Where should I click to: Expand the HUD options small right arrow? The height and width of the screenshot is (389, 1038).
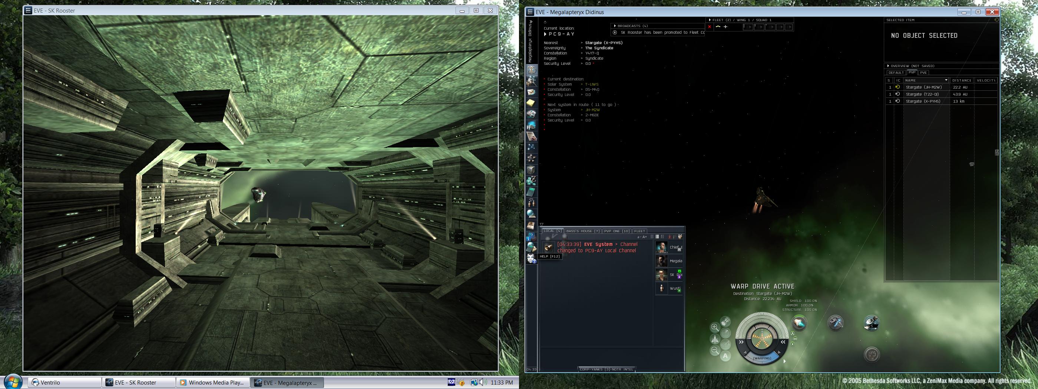(784, 361)
